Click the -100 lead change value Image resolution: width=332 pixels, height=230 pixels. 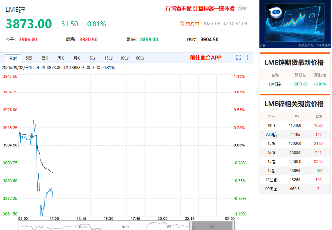click(318, 171)
